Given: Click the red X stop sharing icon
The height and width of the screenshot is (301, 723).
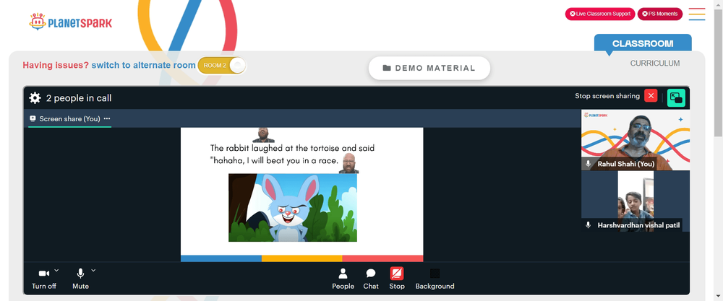Looking at the screenshot, I should 651,96.
